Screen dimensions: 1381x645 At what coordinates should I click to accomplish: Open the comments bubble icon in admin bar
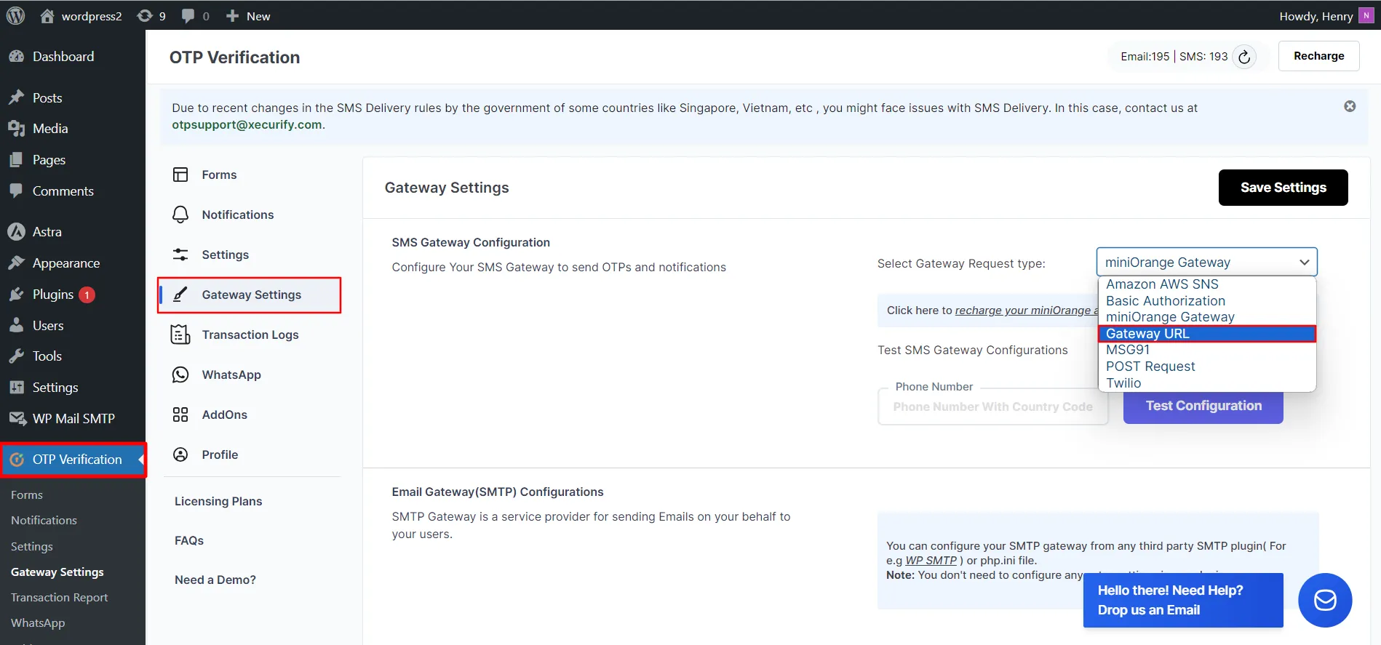[188, 15]
